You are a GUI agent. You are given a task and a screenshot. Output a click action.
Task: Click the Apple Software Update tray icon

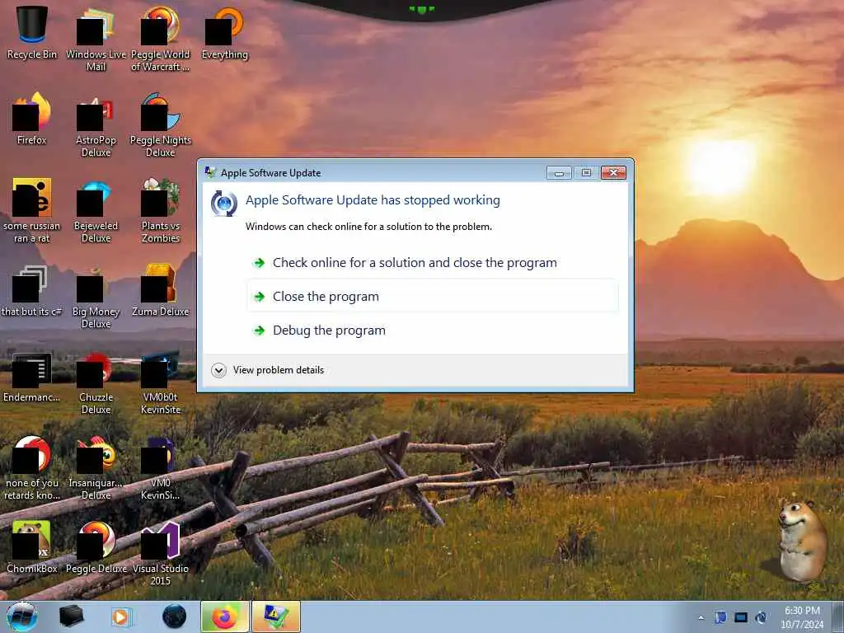[761, 617]
